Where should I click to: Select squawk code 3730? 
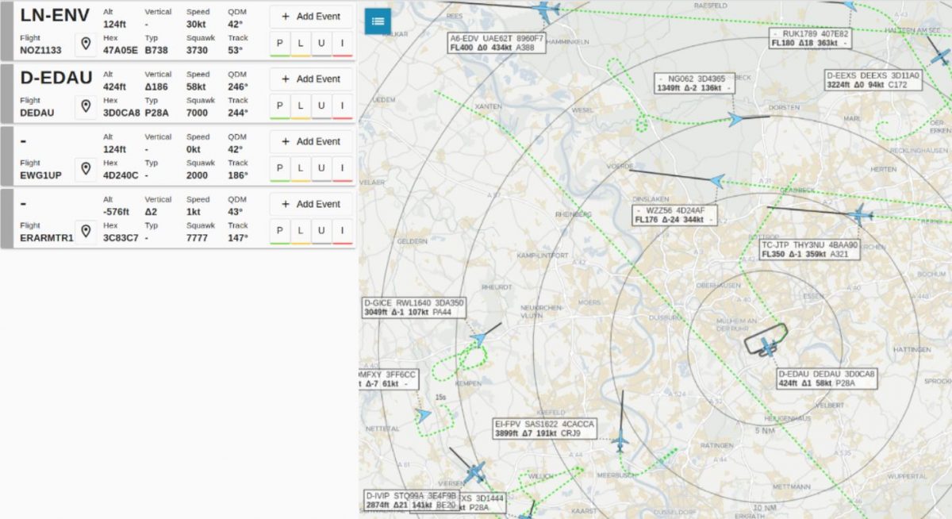(197, 50)
